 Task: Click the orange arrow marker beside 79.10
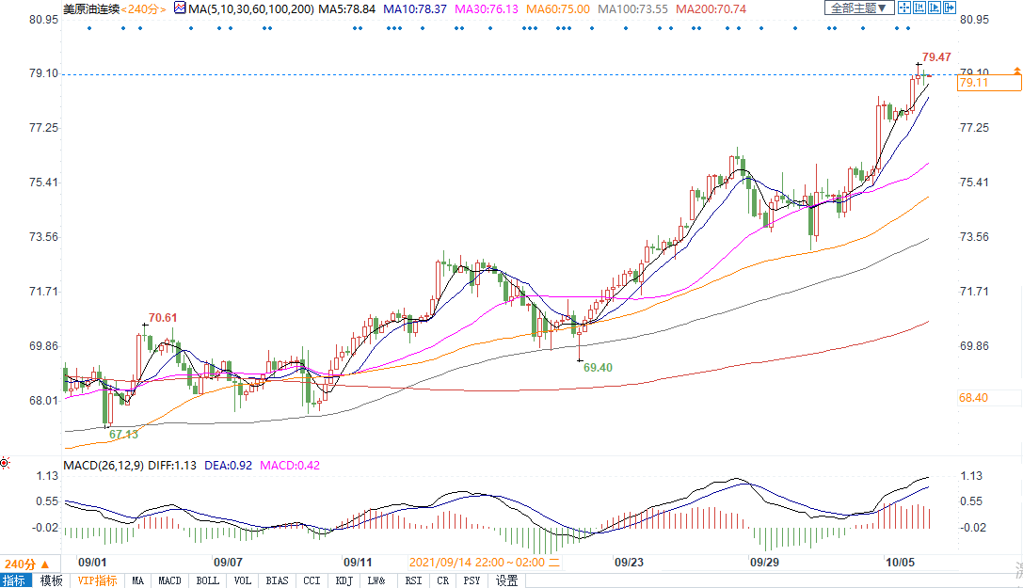(x=1016, y=72)
